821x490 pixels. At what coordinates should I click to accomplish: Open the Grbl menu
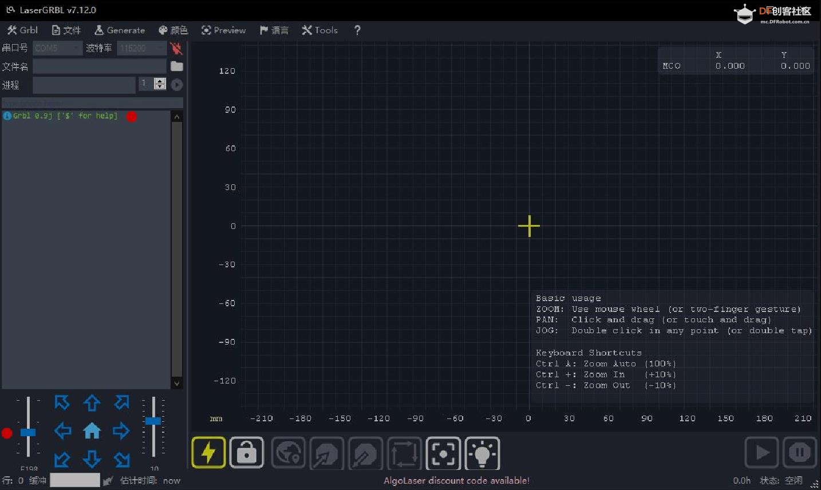[22, 30]
